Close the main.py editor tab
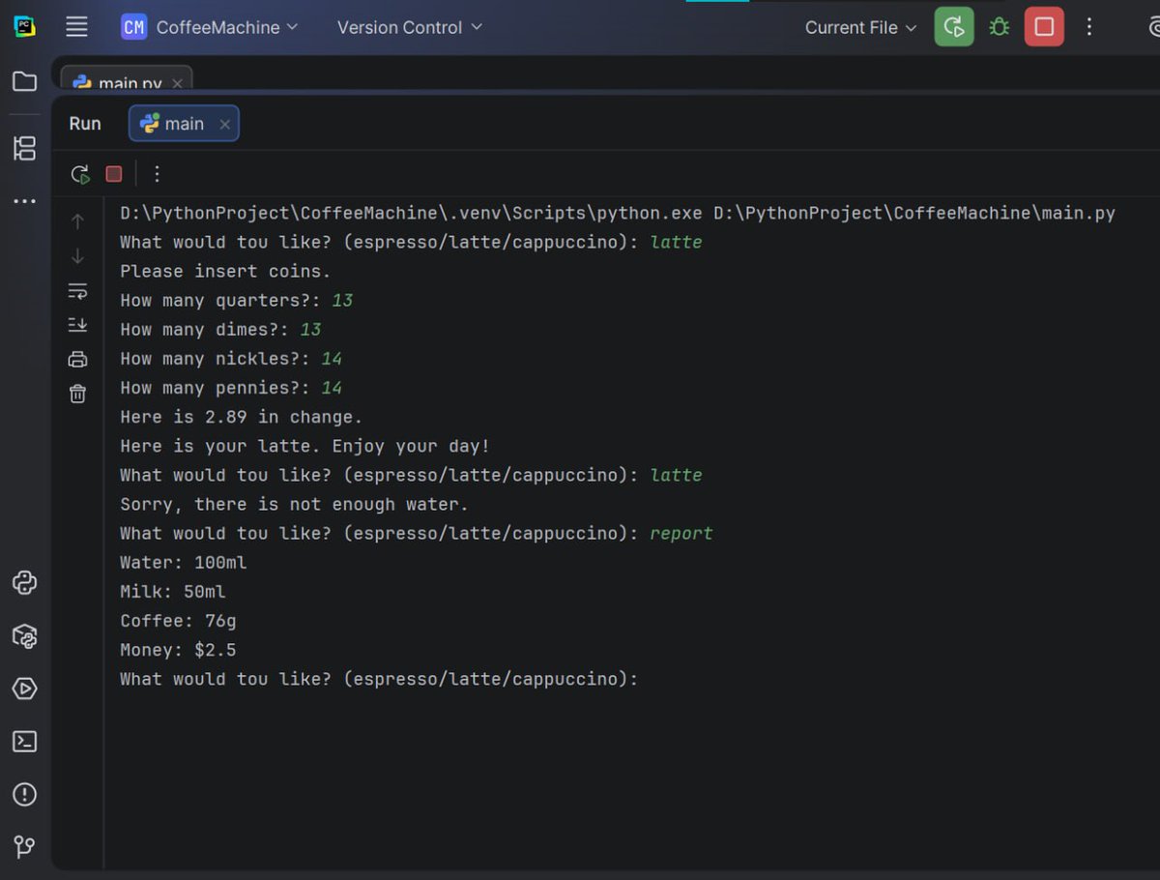This screenshot has height=880, width=1160. (177, 83)
